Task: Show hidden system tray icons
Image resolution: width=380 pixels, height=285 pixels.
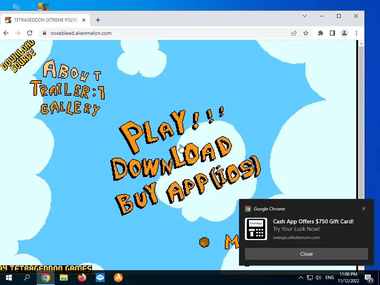Action: pyautogui.click(x=301, y=278)
